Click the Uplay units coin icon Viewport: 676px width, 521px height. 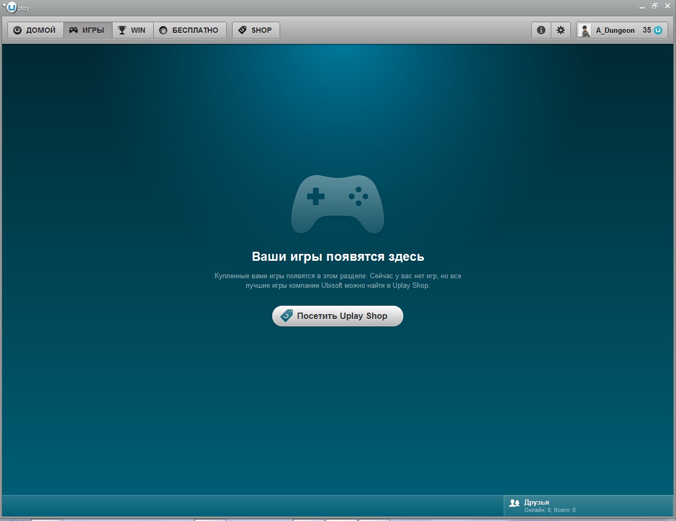[658, 30]
